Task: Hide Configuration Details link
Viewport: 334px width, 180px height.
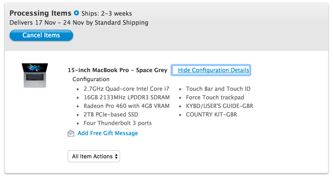Action: click(x=213, y=70)
